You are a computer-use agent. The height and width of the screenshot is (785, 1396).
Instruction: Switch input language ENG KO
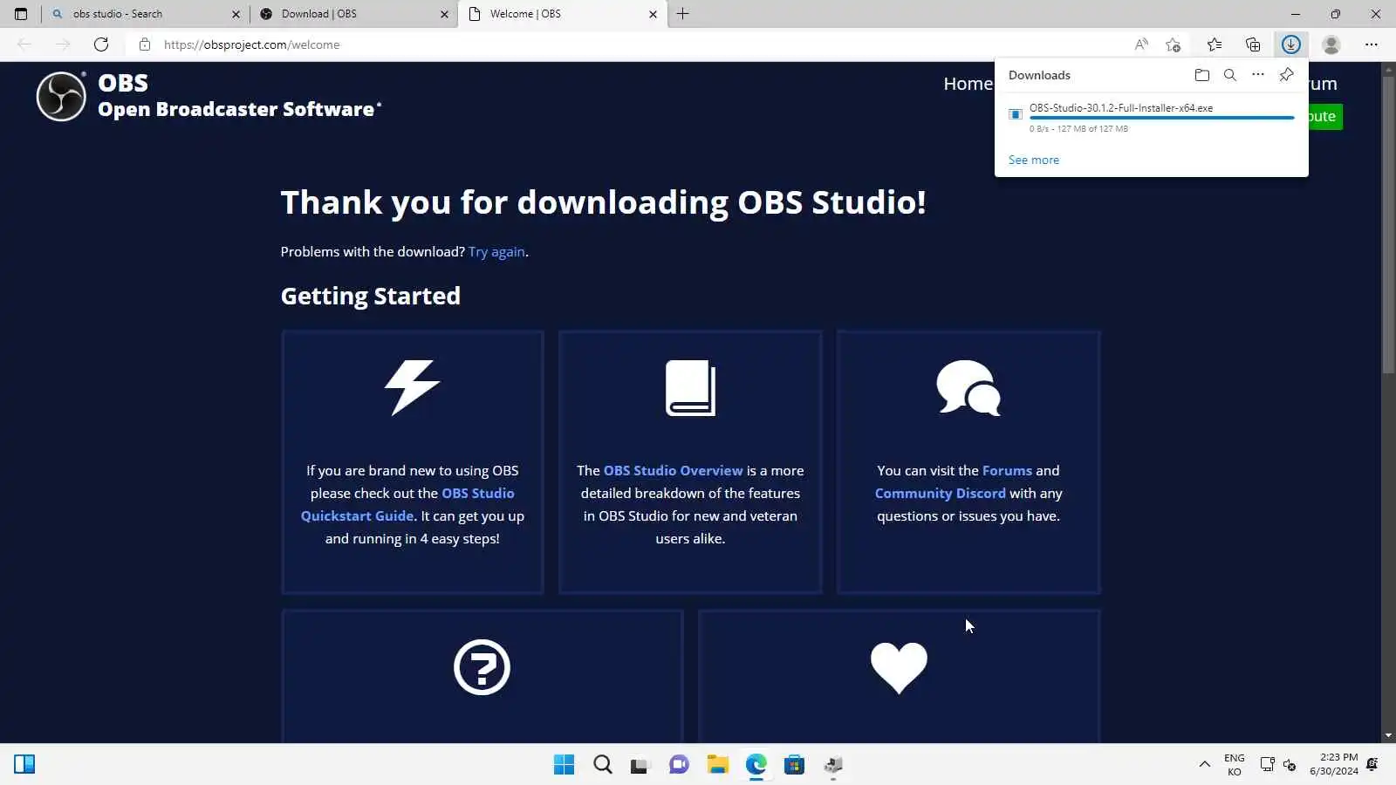click(x=1235, y=764)
